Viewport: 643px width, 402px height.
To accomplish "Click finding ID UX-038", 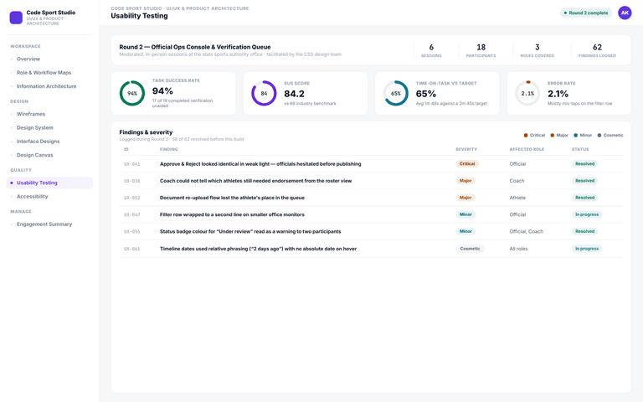I will (132, 181).
